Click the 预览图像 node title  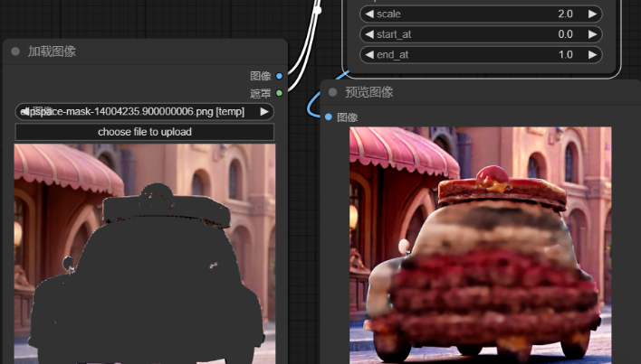(369, 92)
